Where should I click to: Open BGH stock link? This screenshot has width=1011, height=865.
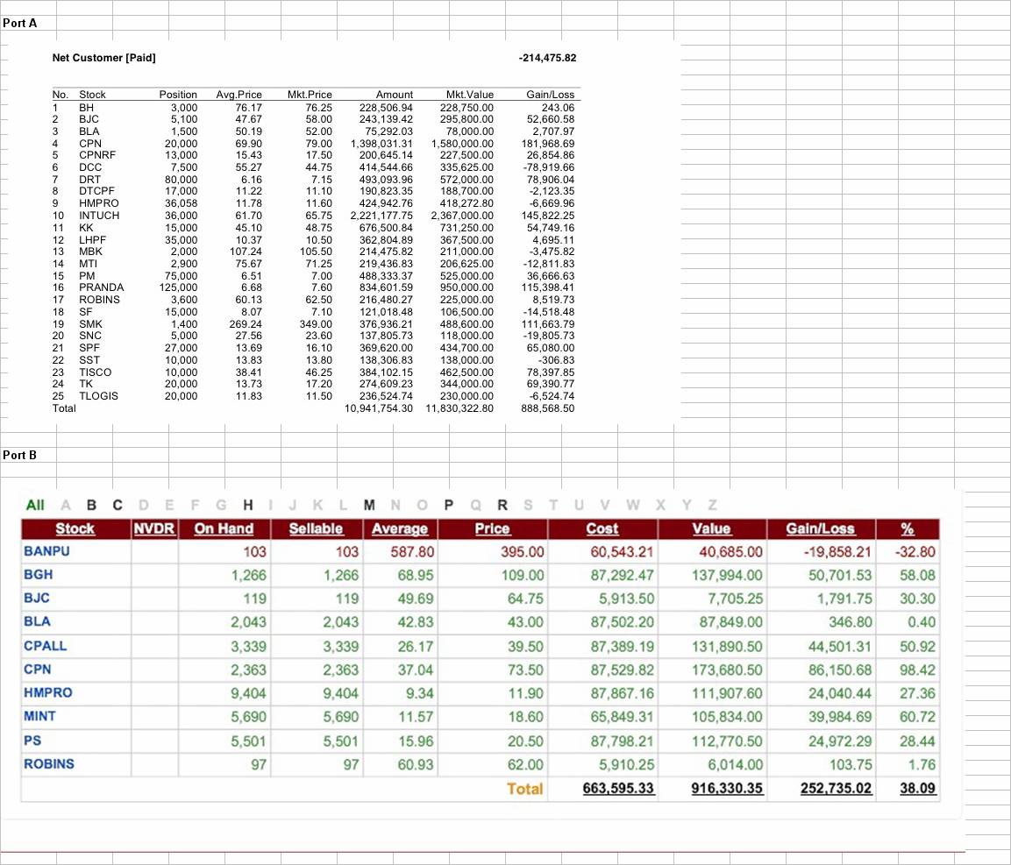[38, 574]
